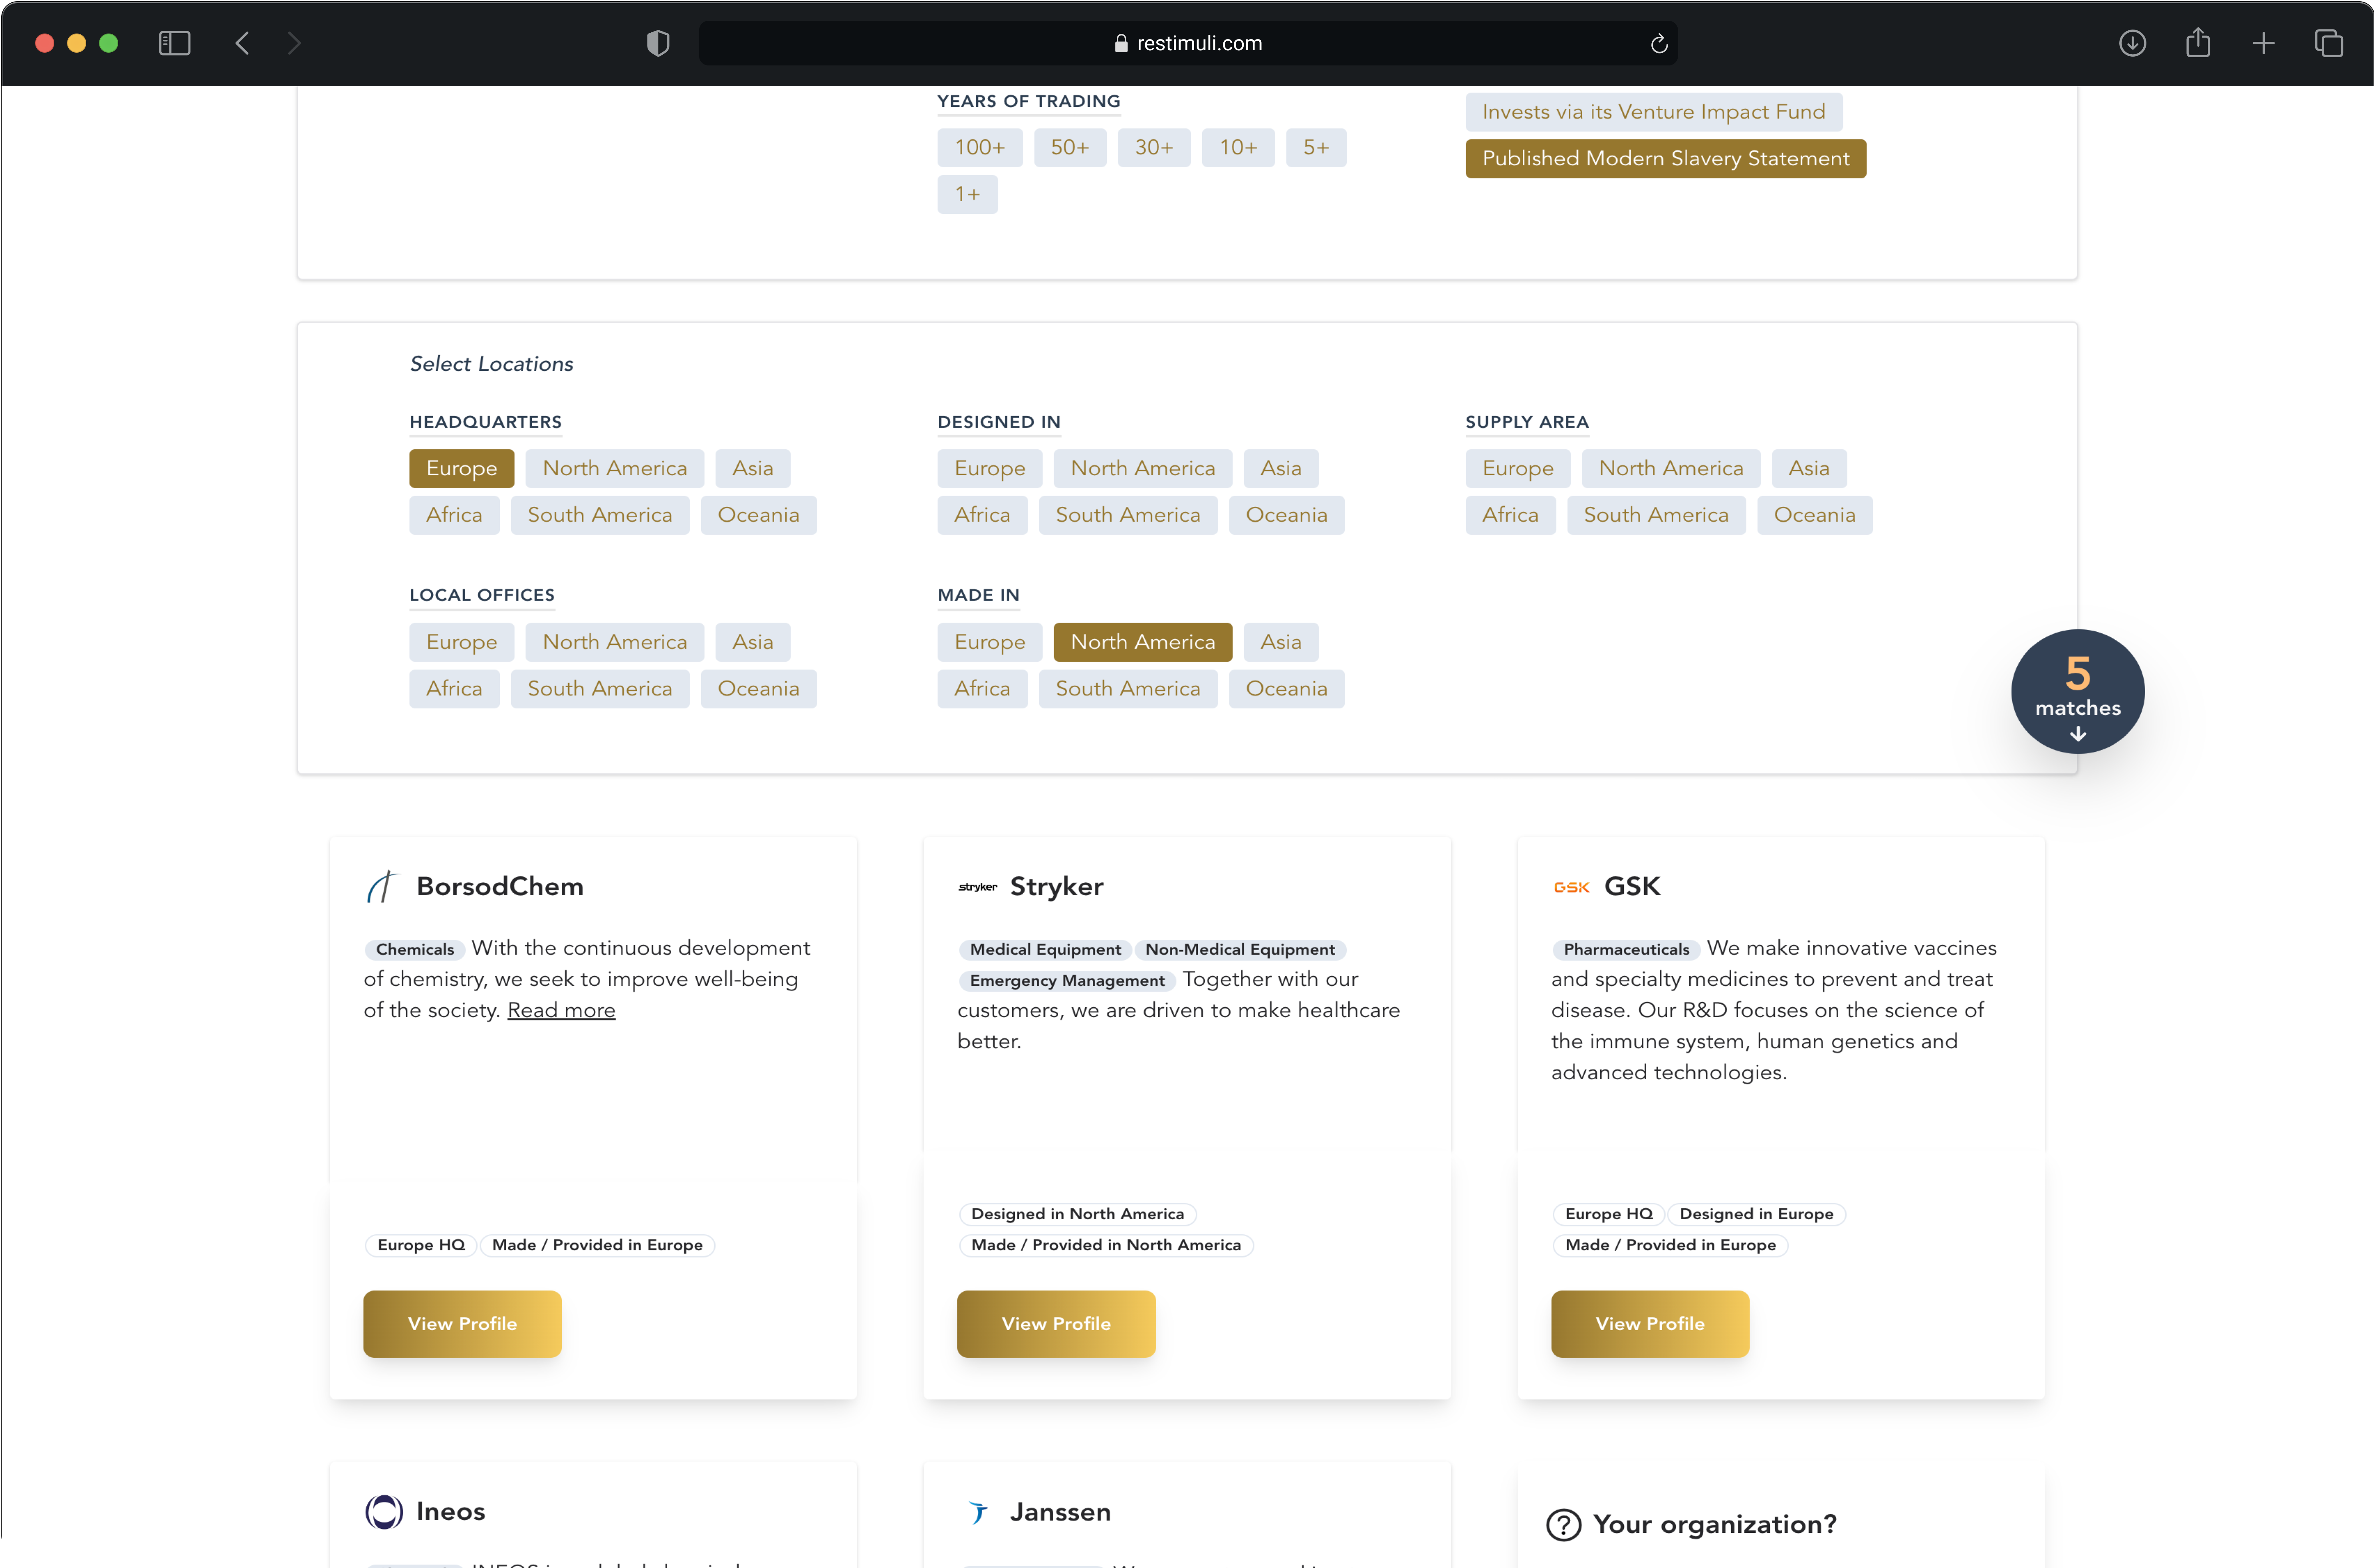
Task: Select Europe under Designed In
Action: tap(989, 468)
